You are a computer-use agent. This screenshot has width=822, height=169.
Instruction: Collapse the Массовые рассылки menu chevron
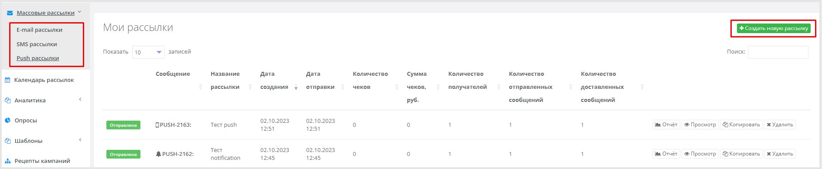click(79, 12)
